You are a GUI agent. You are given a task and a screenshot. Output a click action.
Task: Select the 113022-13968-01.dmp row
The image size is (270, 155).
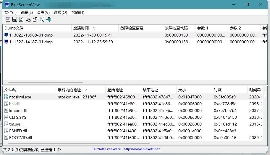(x=135, y=35)
